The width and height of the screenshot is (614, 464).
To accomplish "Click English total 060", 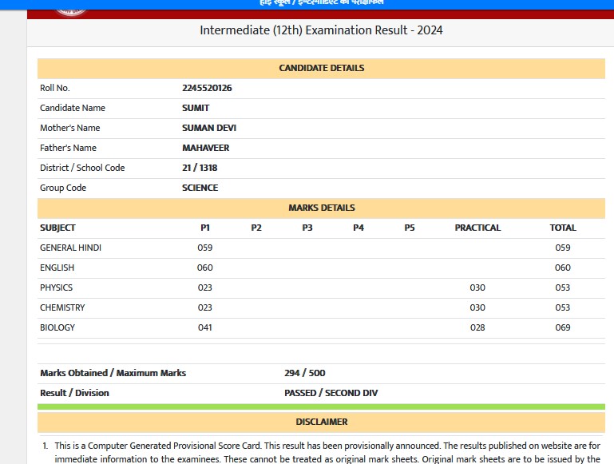I will pyautogui.click(x=563, y=268).
